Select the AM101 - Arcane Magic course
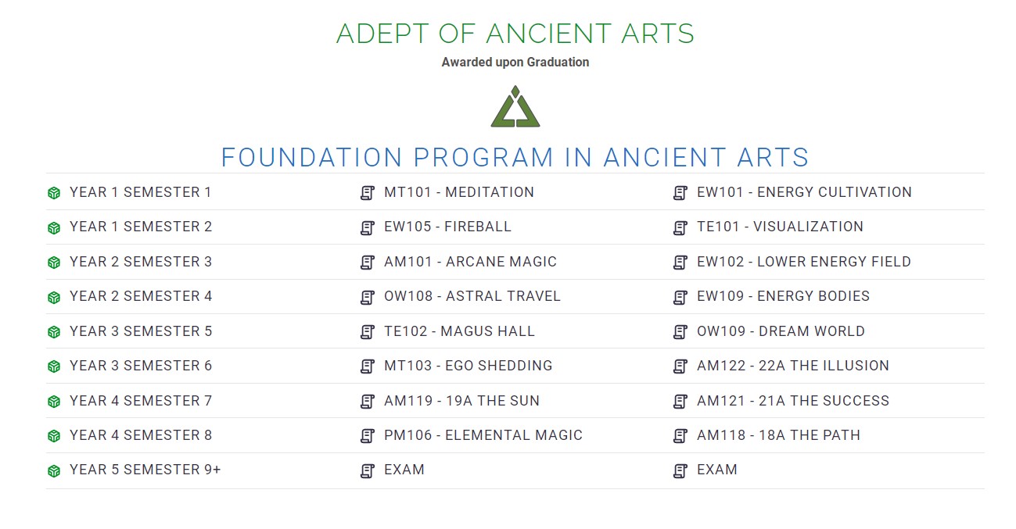This screenshot has height=529, width=1016. click(x=470, y=262)
